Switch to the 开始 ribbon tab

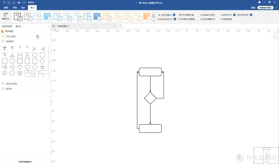[x=15, y=8]
